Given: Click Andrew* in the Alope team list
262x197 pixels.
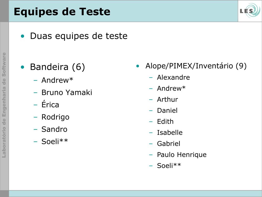Looking at the screenshot, I should click(171, 88).
